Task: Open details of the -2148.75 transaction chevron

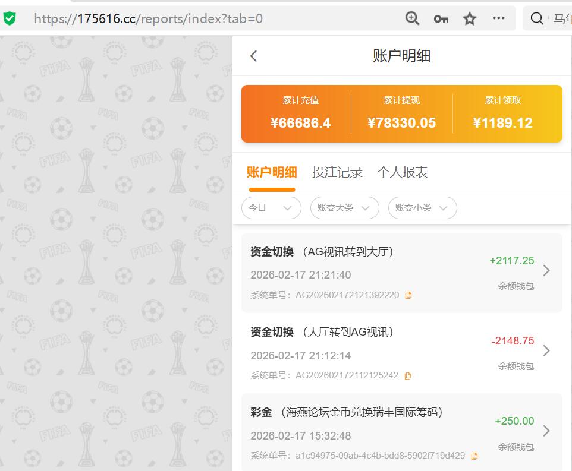Action: coord(546,350)
